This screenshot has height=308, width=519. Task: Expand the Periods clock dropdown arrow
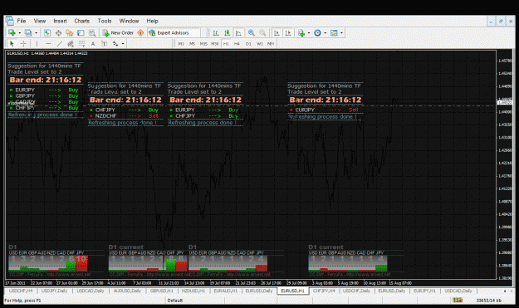coord(325,33)
